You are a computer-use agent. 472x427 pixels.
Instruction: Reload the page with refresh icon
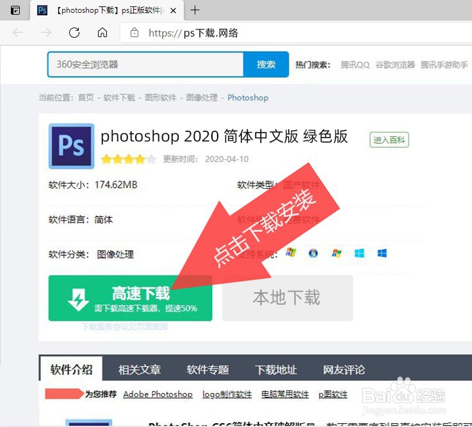74,32
